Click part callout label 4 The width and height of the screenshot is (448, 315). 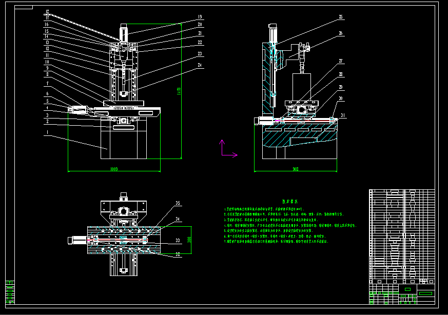tap(47, 108)
